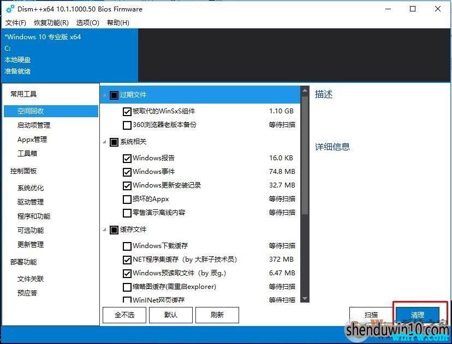Click the 32.7 MB size value

point(282,185)
